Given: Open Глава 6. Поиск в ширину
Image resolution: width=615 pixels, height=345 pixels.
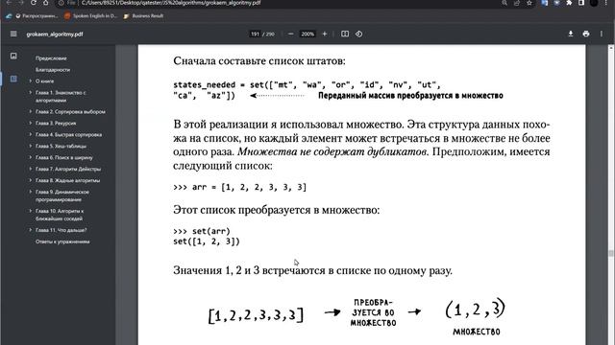Looking at the screenshot, I should coord(64,157).
